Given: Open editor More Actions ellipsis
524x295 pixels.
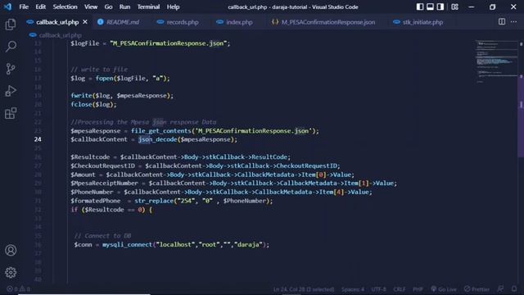Looking at the screenshot, I should (x=513, y=22).
